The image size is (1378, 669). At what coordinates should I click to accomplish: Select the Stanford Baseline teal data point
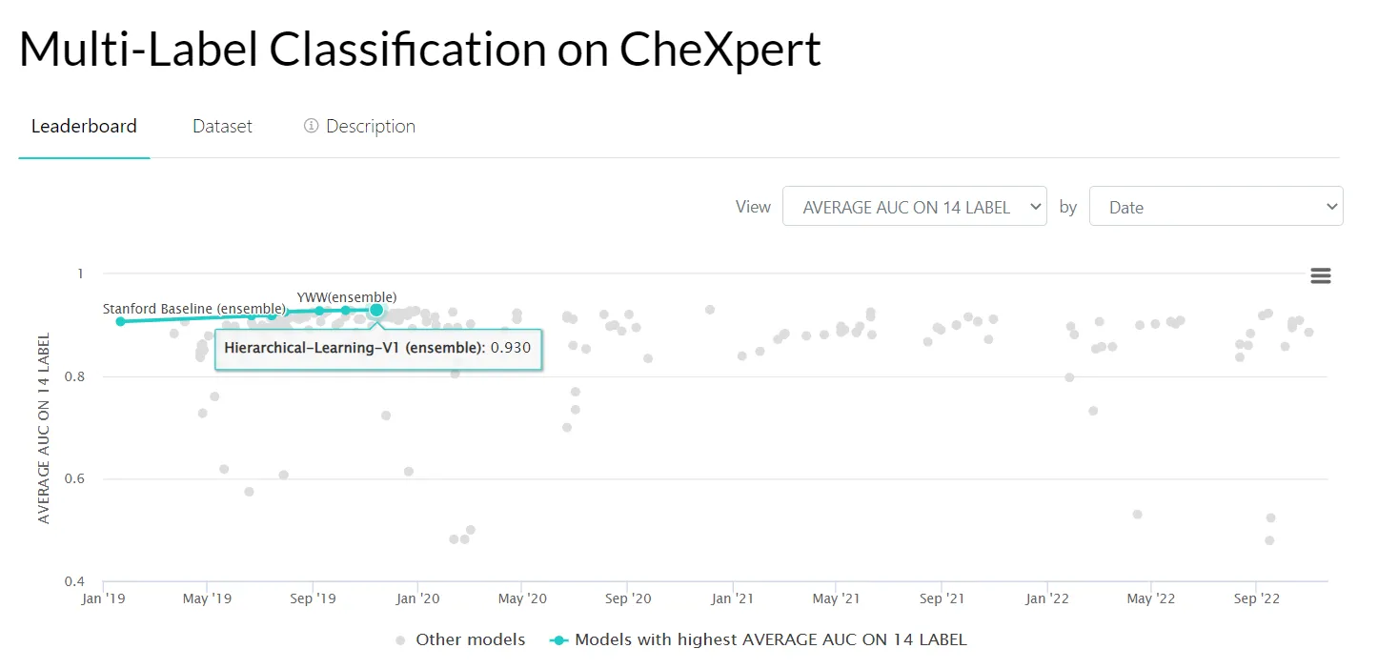click(120, 321)
